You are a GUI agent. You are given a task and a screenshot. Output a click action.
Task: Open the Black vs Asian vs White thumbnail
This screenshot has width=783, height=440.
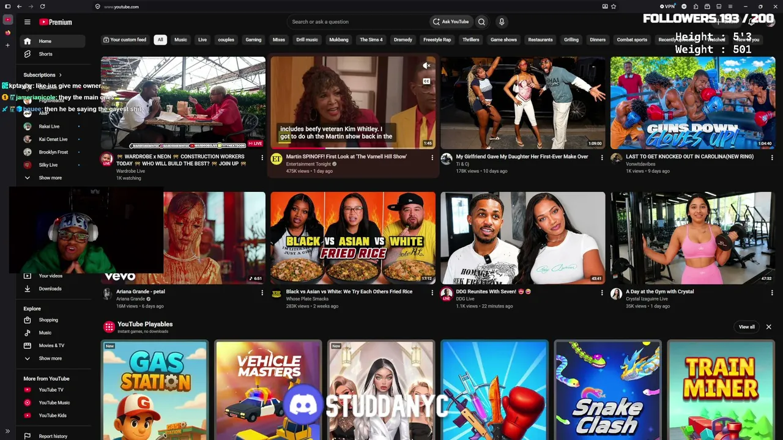tap(353, 238)
